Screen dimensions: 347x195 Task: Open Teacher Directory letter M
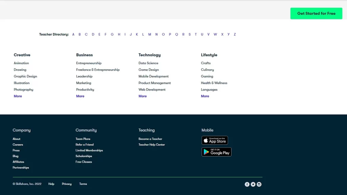point(149,34)
